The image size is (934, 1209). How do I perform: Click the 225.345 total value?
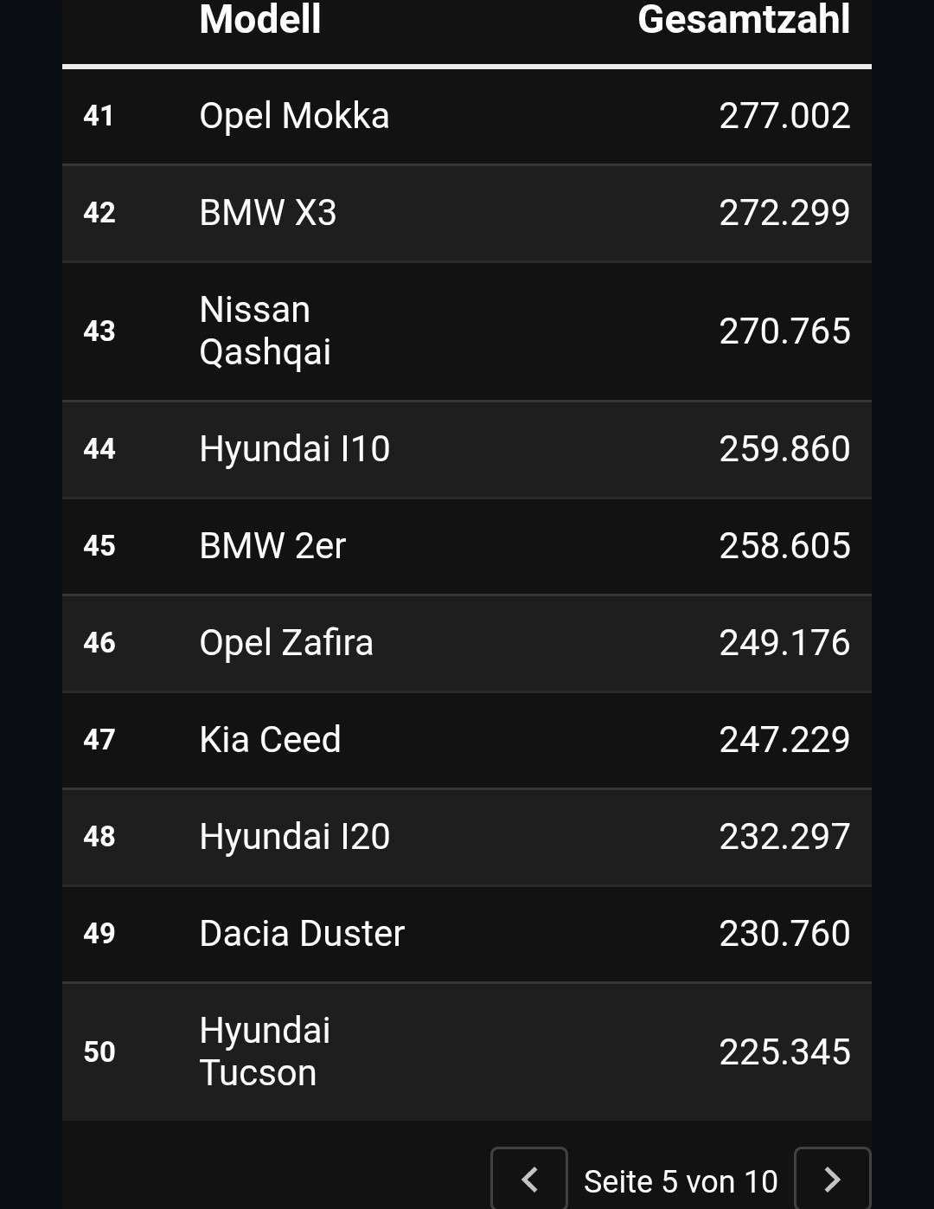[784, 1052]
